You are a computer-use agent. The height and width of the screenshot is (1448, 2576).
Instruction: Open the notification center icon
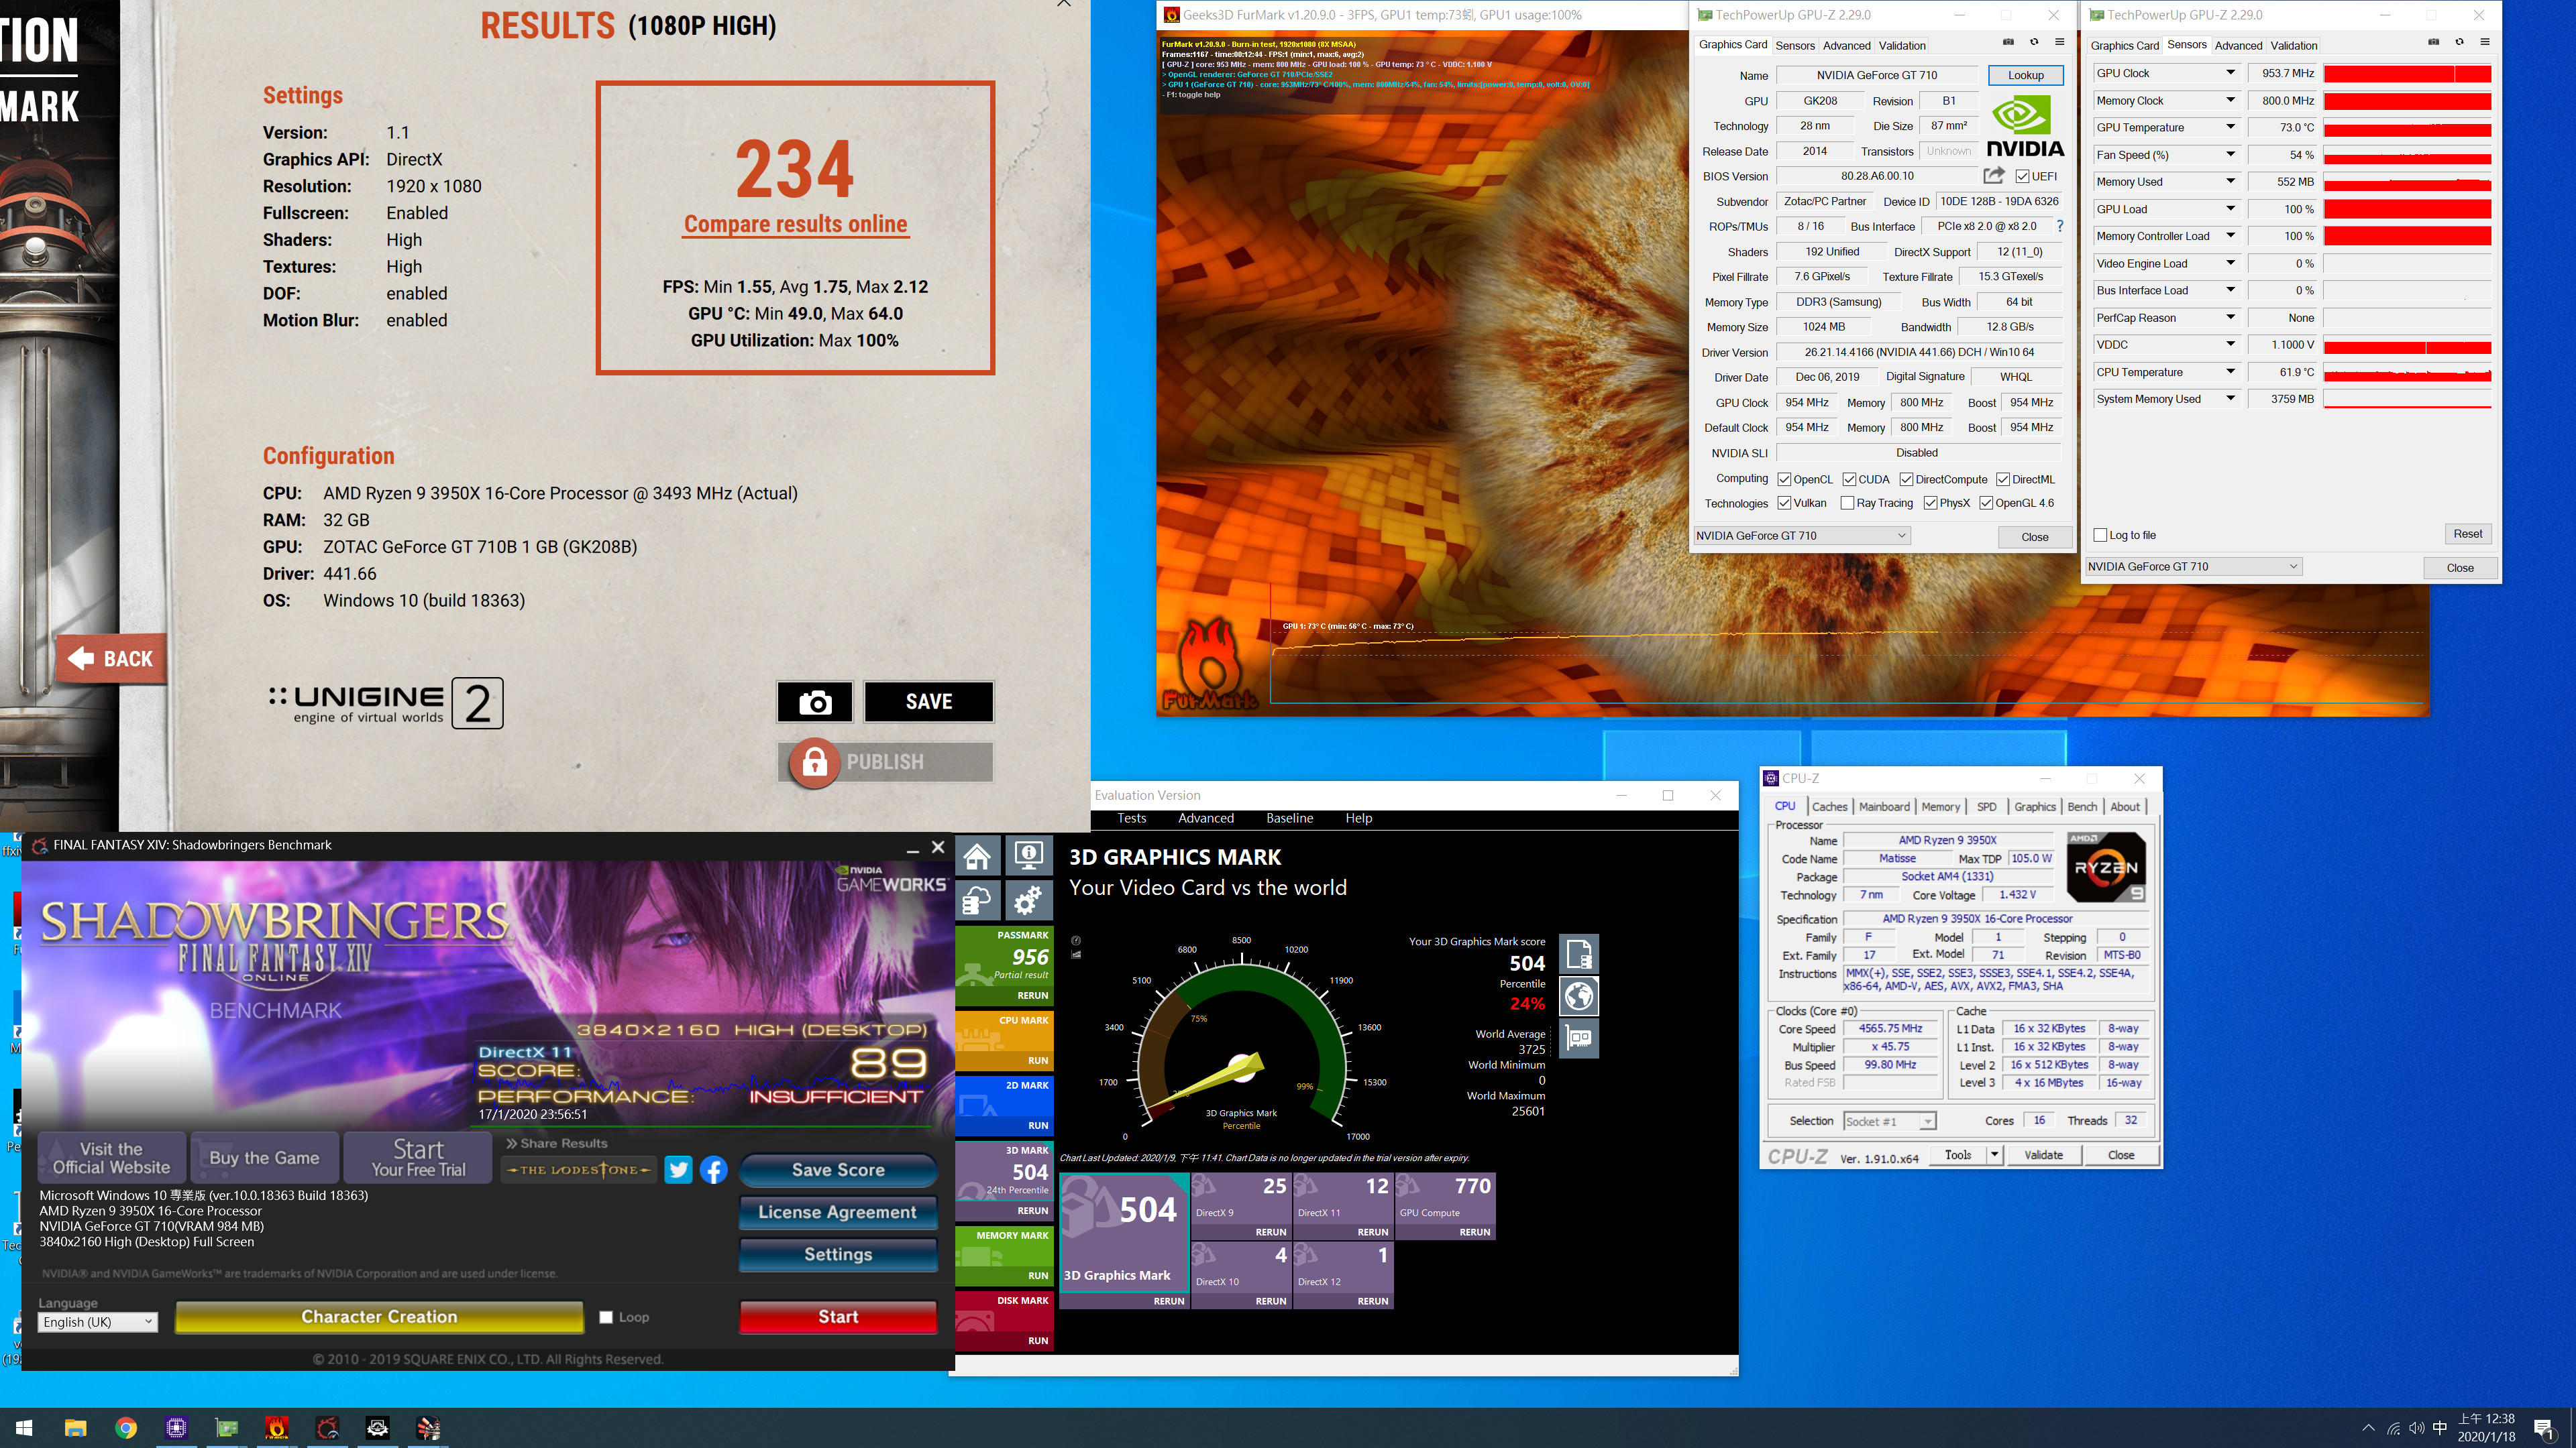click(2544, 1429)
